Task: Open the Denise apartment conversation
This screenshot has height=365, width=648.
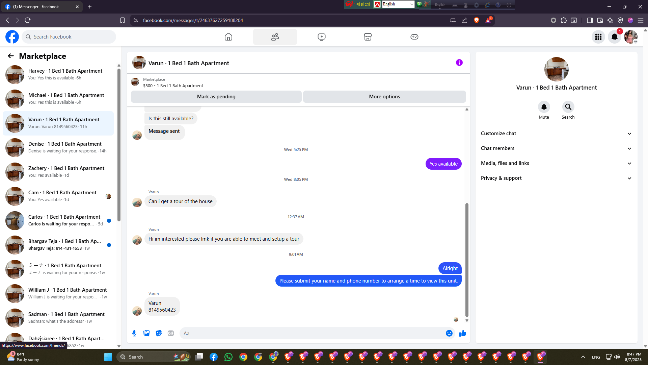Action: click(58, 148)
